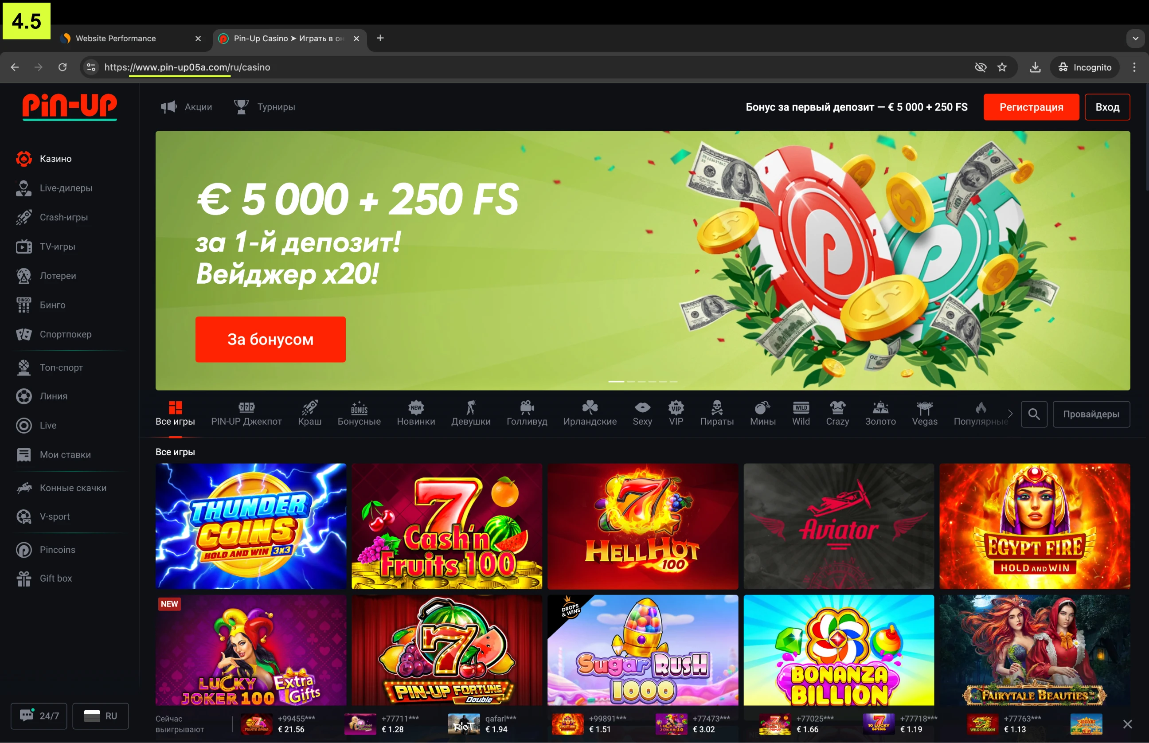Open the browser tab list dropdown arrow
The image size is (1149, 743).
point(1135,39)
